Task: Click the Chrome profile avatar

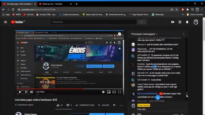Action: [x=197, y=10]
